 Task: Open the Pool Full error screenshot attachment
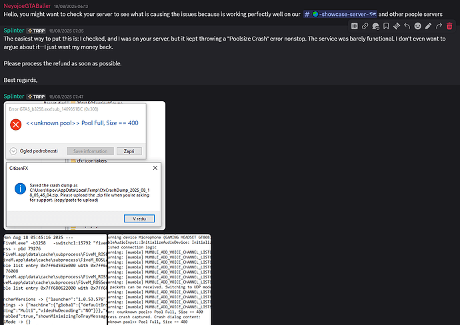85,166
